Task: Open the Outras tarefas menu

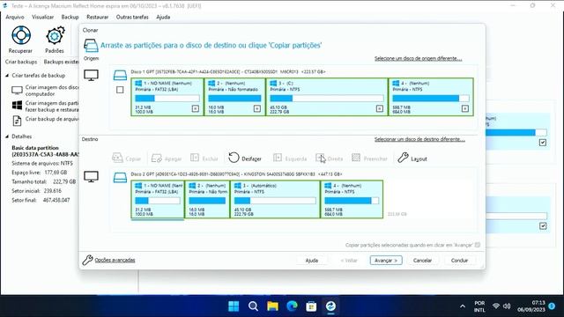Action: (132, 17)
